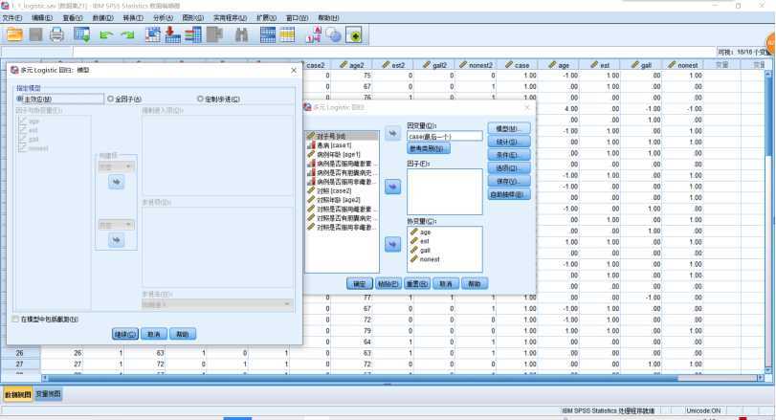Click upper arrow button in model build-terms box
Screen dimensions: 776x420
pos(117,182)
